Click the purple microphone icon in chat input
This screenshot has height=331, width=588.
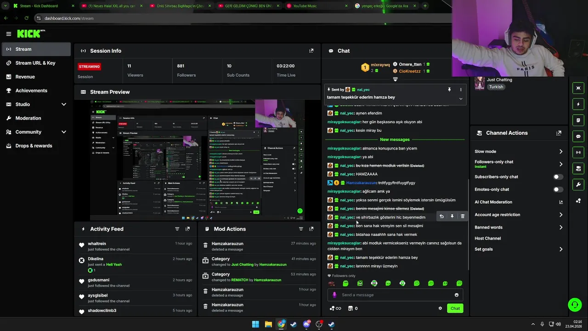[334, 295]
